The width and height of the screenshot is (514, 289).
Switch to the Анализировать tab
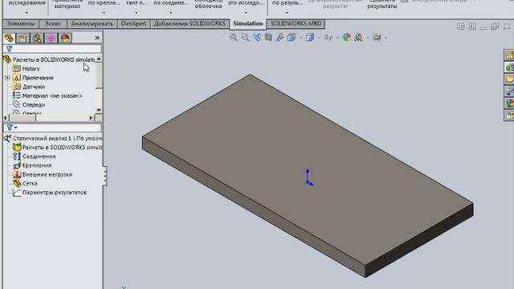pyautogui.click(x=92, y=23)
